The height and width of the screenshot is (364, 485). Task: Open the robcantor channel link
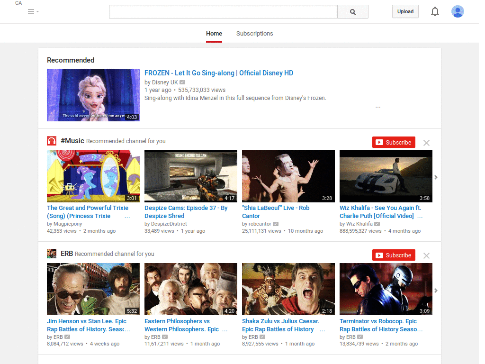coord(260,224)
